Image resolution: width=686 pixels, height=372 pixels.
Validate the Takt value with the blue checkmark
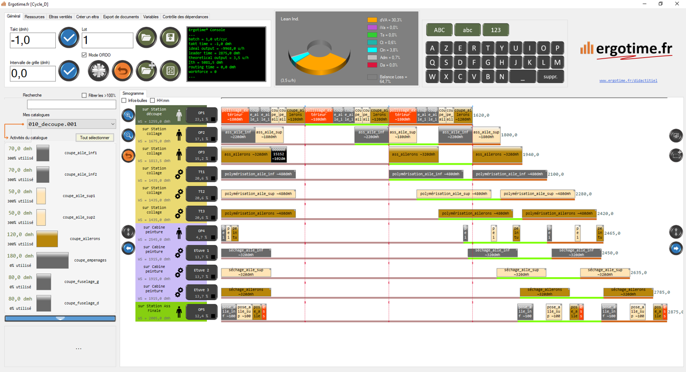(x=69, y=38)
